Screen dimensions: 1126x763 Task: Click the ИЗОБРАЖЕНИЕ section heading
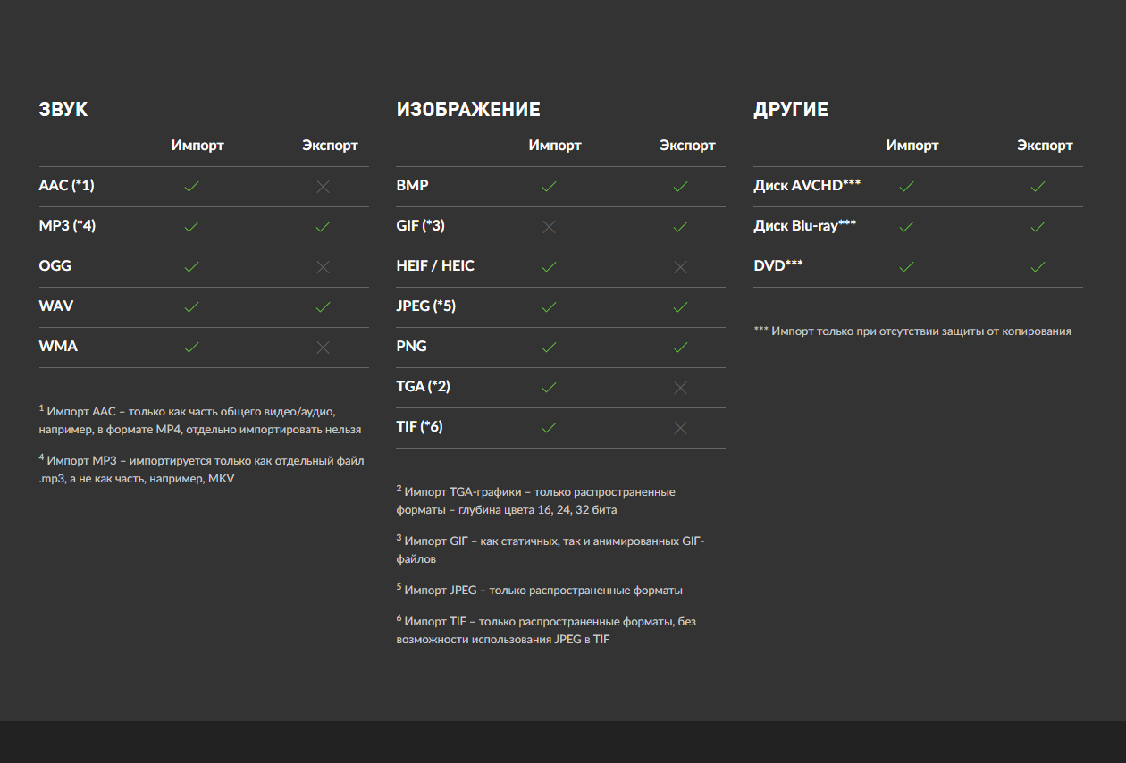tap(468, 110)
